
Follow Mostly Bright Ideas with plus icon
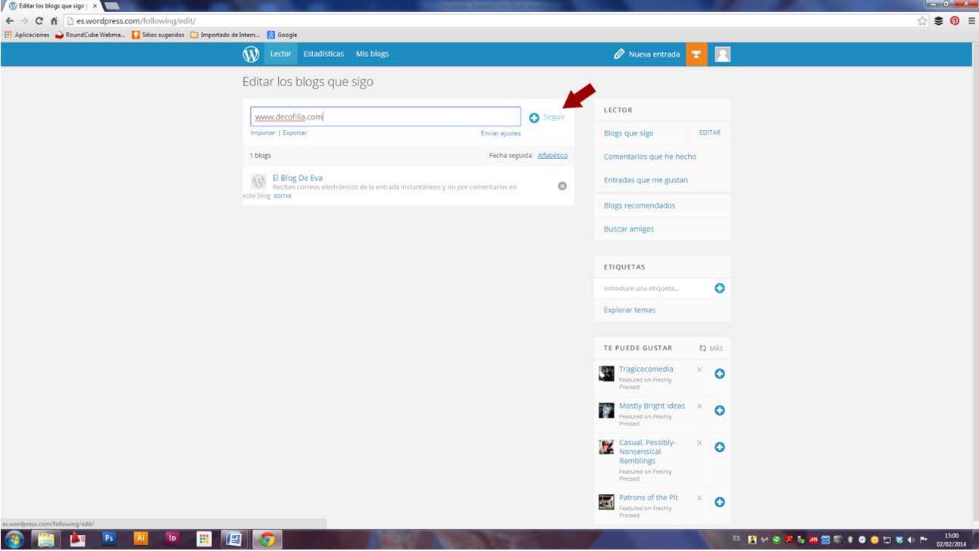pyautogui.click(x=720, y=410)
